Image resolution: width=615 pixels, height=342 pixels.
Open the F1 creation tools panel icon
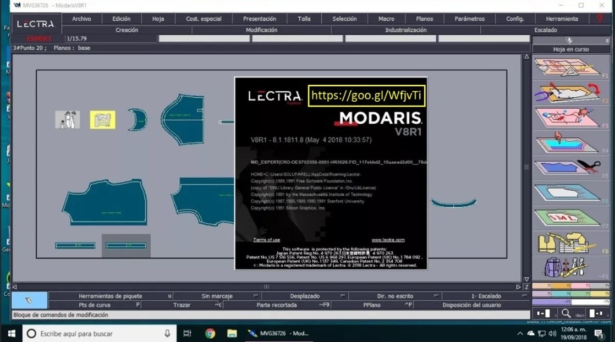pyautogui.click(x=568, y=68)
